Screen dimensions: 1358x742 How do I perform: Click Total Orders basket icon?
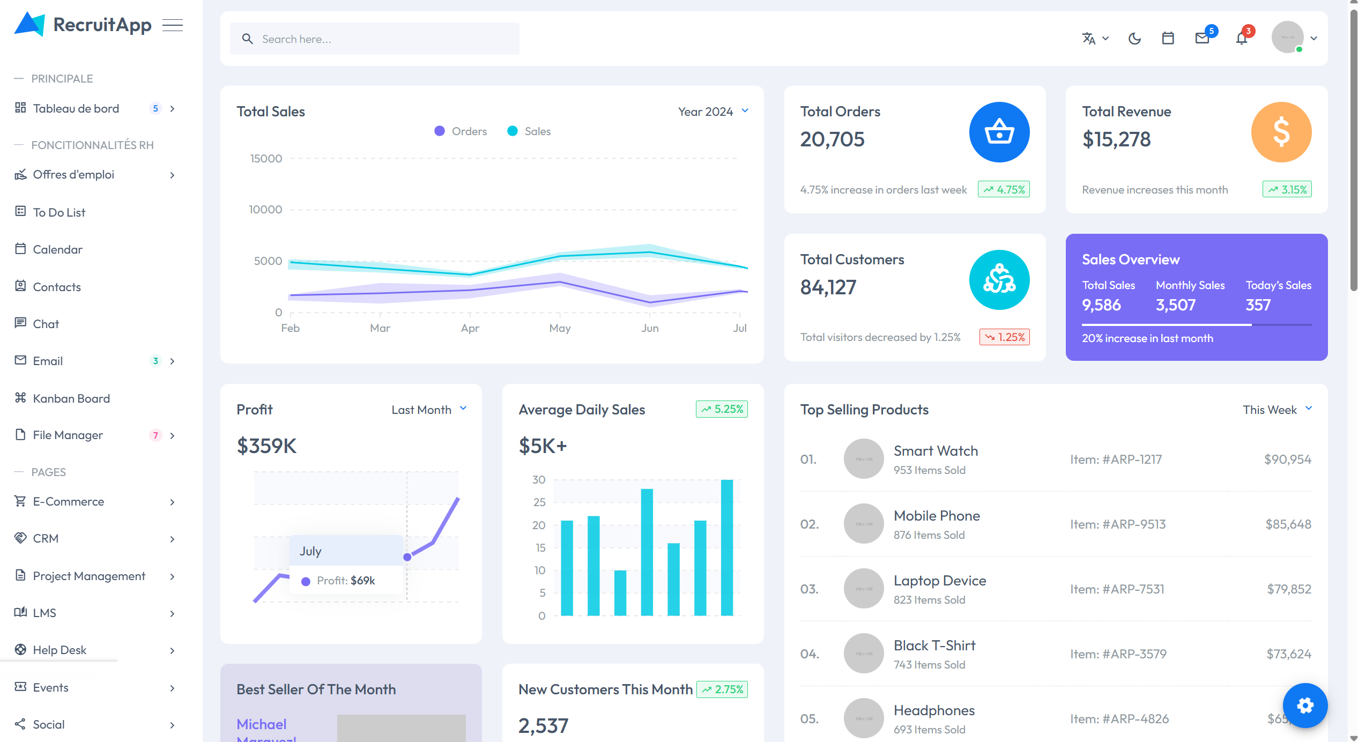coord(999,132)
